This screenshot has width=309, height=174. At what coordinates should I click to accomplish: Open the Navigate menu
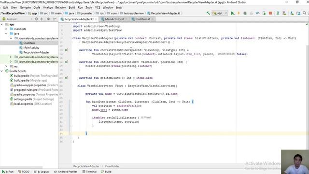(x=25, y=8)
